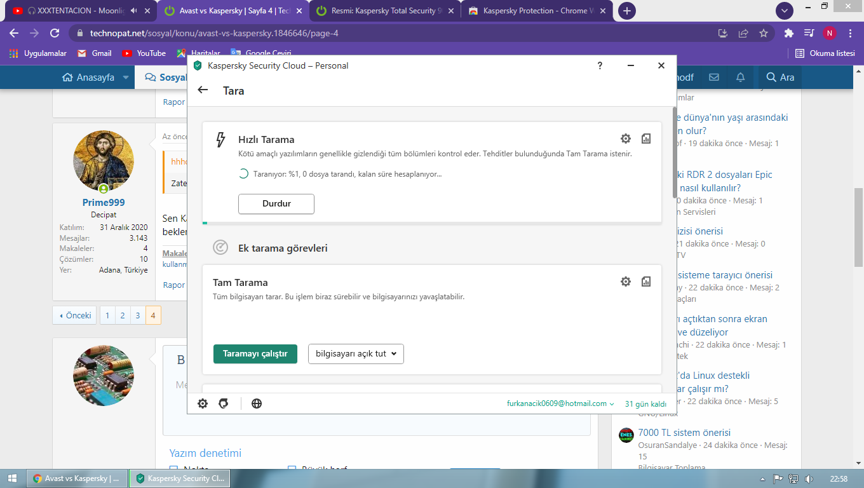Open the Prime999 user profile link
864x488 pixels.
[104, 203]
